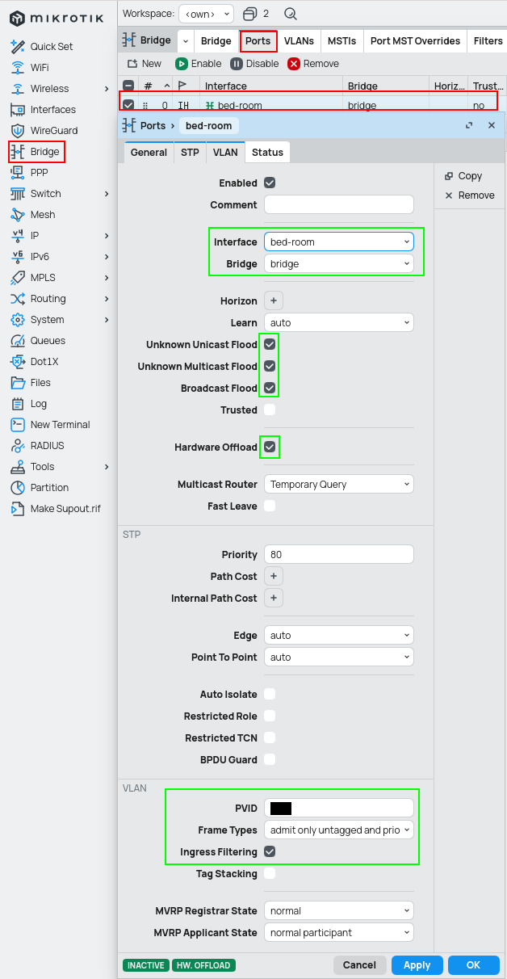The image size is (507, 979).
Task: Enable Tag Stacking checkbox
Action: click(x=270, y=874)
